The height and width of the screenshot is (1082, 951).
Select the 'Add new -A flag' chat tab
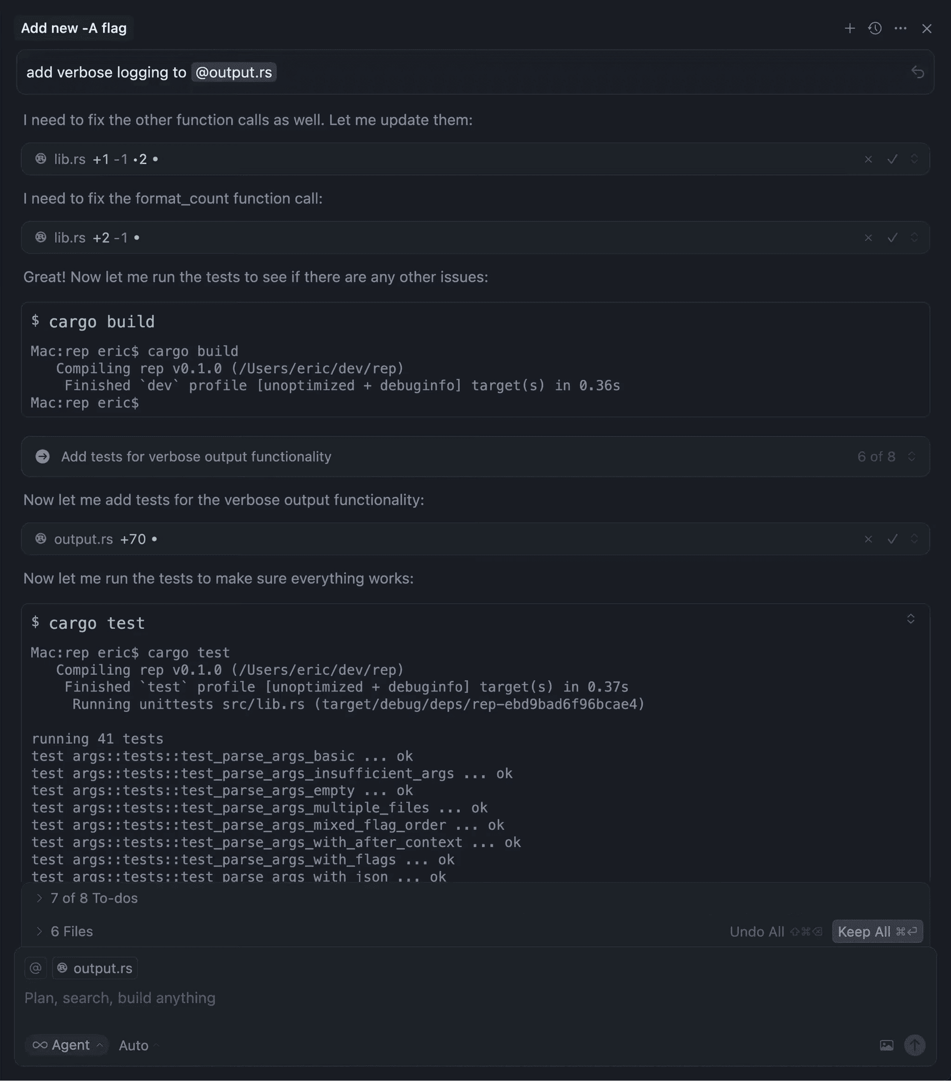[x=74, y=28]
